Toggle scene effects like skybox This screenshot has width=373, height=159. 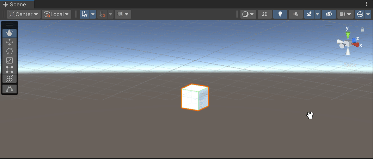[x=309, y=14]
